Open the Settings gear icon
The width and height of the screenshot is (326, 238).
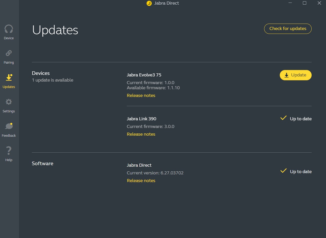pos(9,102)
